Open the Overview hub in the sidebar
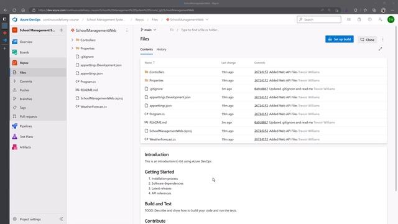The image size is (398, 224). pyautogui.click(x=38, y=42)
